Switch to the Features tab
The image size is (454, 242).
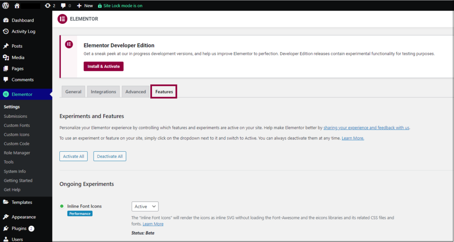164,92
